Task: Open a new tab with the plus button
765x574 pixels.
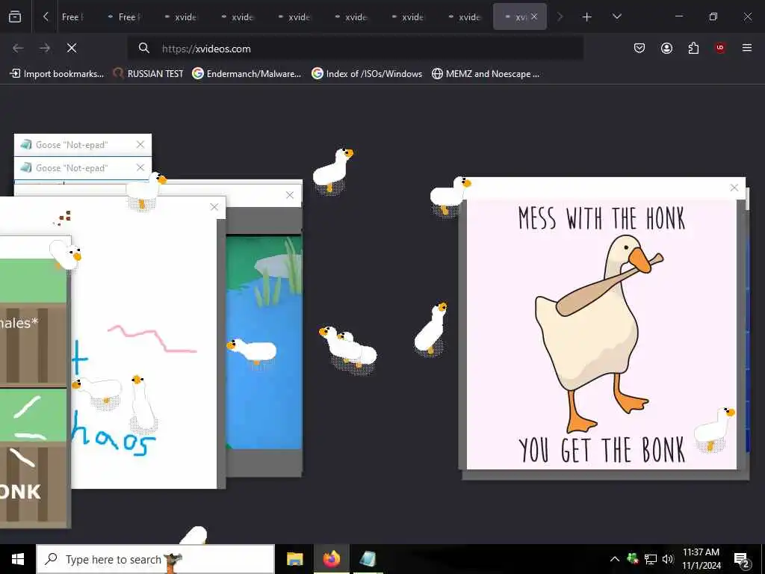Action: 587,16
